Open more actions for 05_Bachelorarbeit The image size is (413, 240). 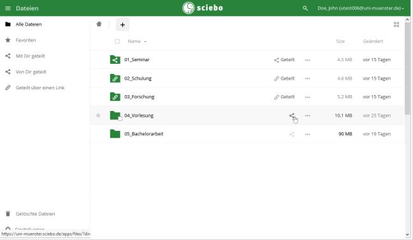coord(307,134)
